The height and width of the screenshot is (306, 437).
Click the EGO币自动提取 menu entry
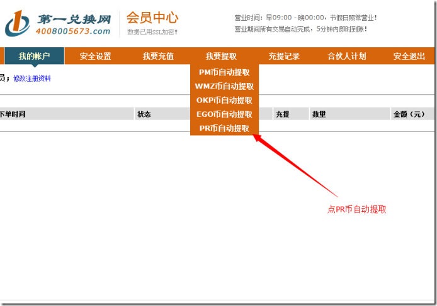[x=224, y=114]
